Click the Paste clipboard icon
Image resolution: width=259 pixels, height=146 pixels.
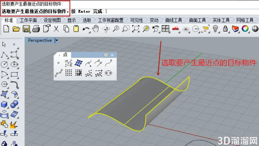coord(76,29)
